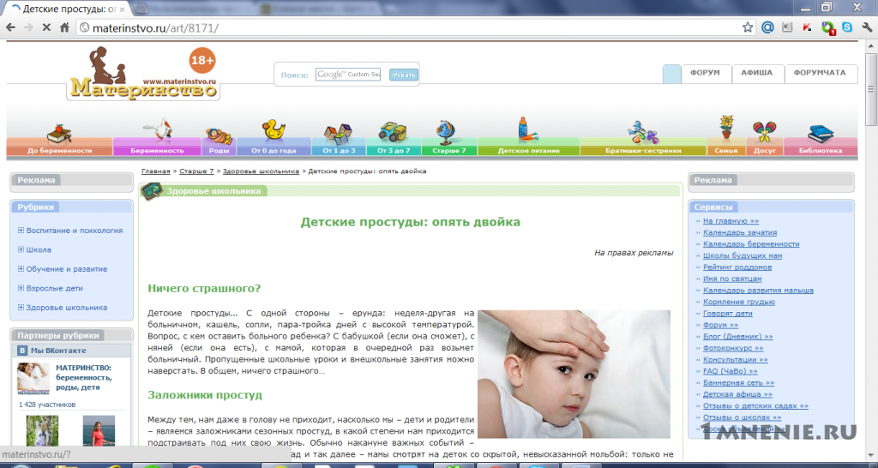This screenshot has width=878, height=468.
Task: Open Календарь беременности service link
Action: 751,244
